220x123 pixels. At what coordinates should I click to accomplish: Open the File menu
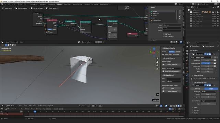coord(5,4)
